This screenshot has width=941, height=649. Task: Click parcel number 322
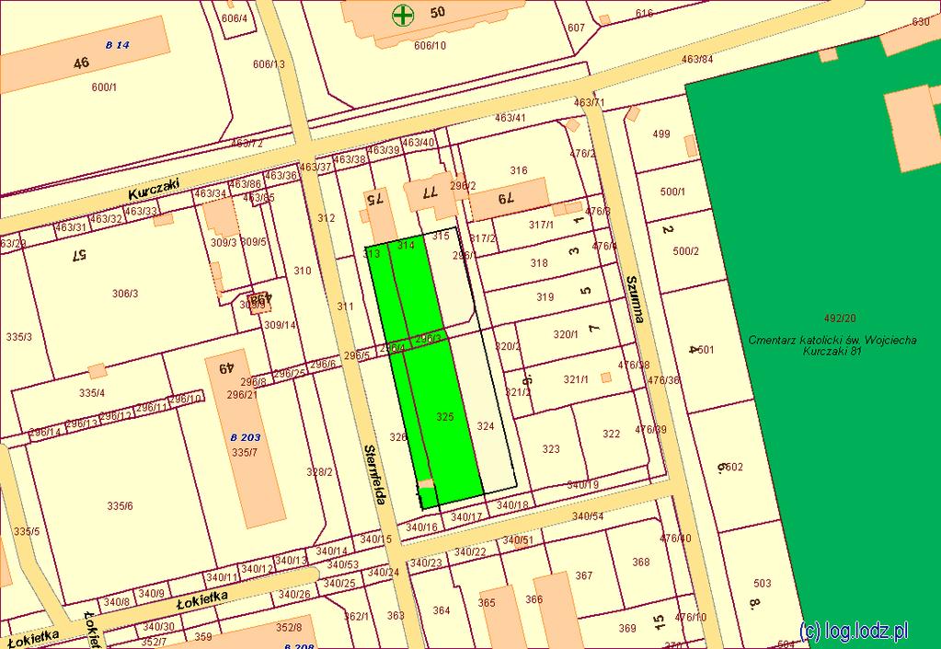(611, 434)
